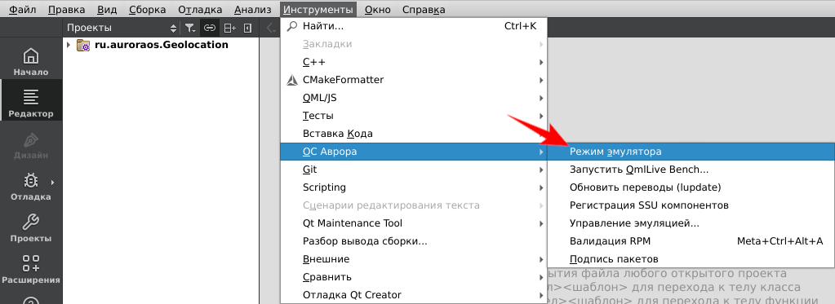Image resolution: width=835 pixels, height=304 pixels.
Task: Close the Инструменты menu in menu bar
Action: tap(318, 10)
